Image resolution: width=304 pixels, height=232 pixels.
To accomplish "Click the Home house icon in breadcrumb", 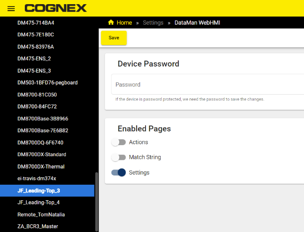I will (111, 23).
